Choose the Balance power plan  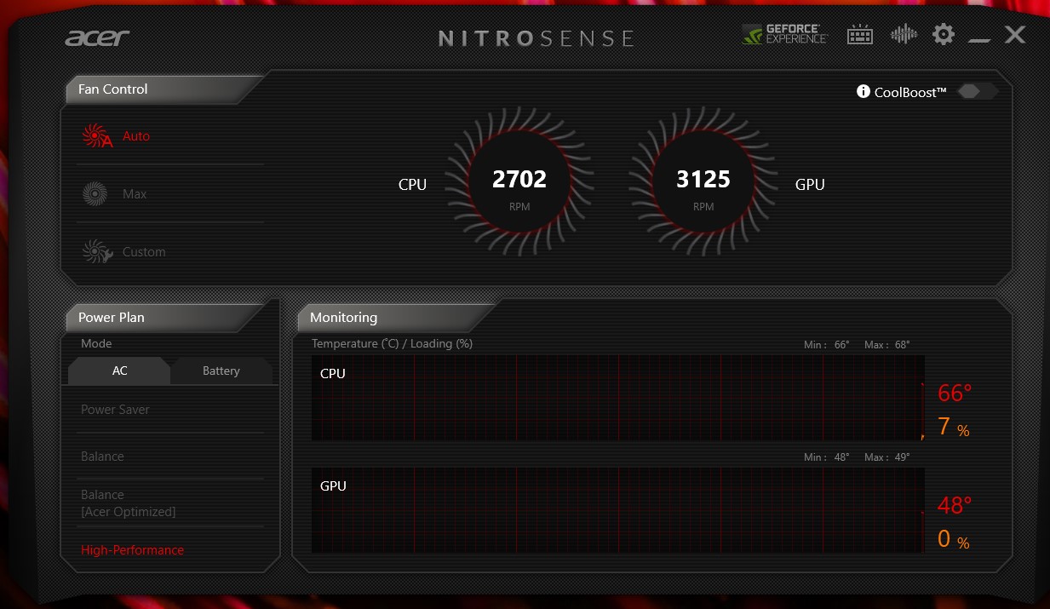pos(102,457)
